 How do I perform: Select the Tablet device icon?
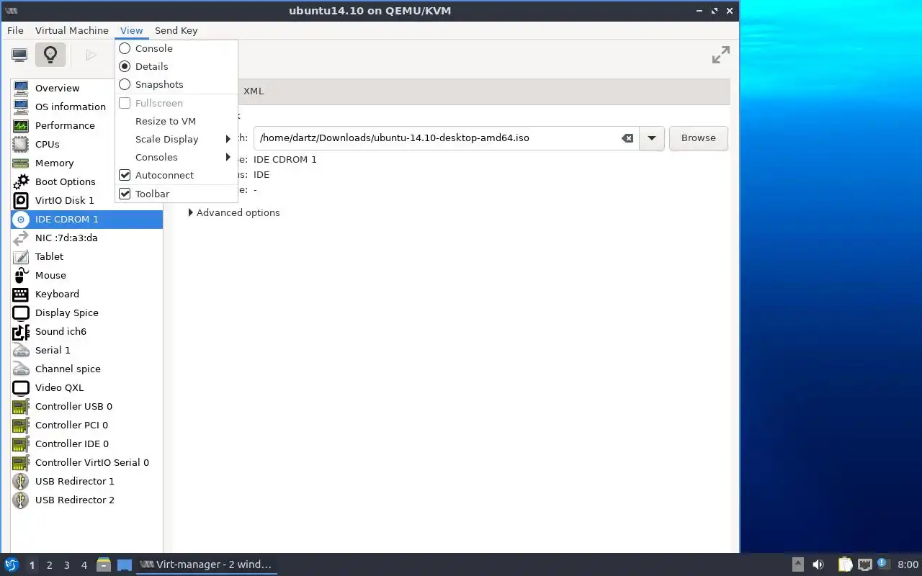[x=21, y=256]
